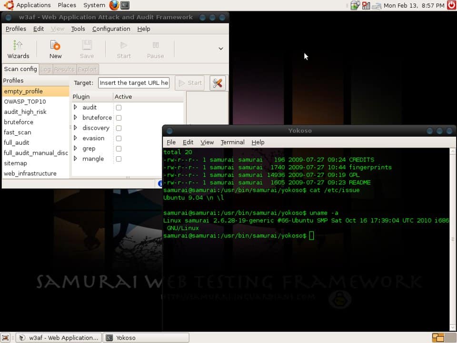Click the red power button icon
Image resolution: width=457 pixels, height=343 pixels.
point(451,5)
